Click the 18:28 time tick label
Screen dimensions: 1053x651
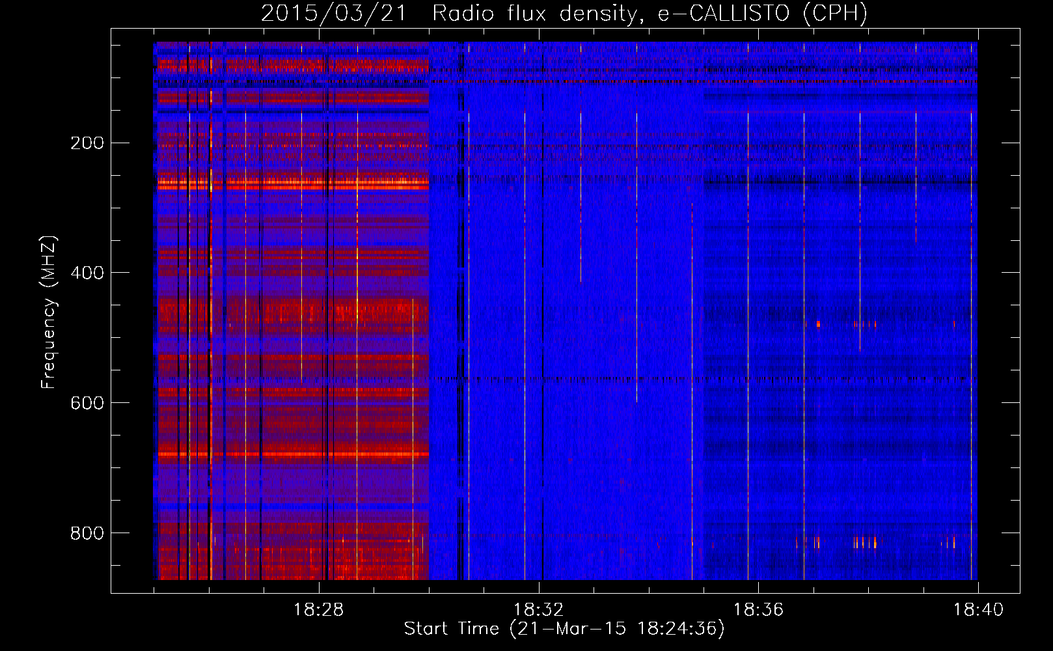[318, 610]
